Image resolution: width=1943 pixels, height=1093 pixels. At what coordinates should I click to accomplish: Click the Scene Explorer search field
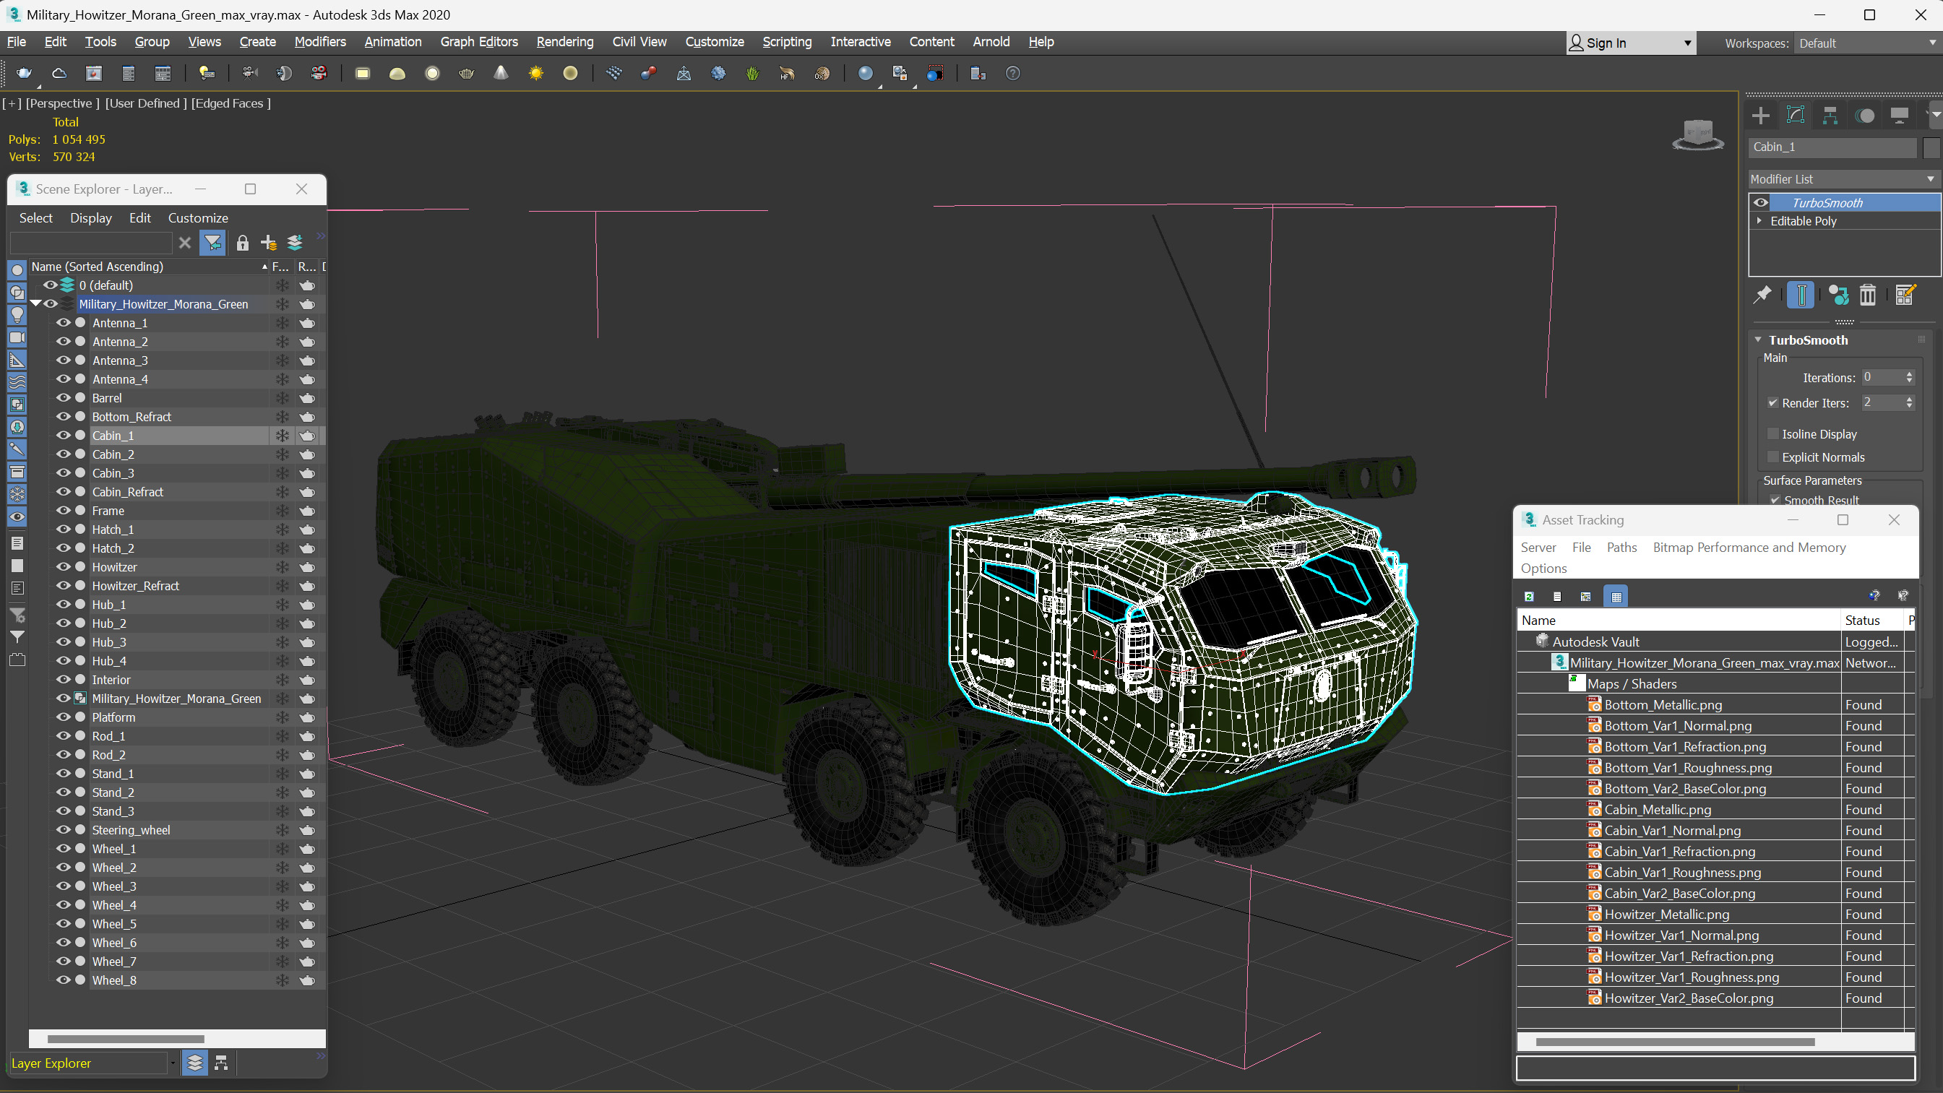click(x=91, y=242)
